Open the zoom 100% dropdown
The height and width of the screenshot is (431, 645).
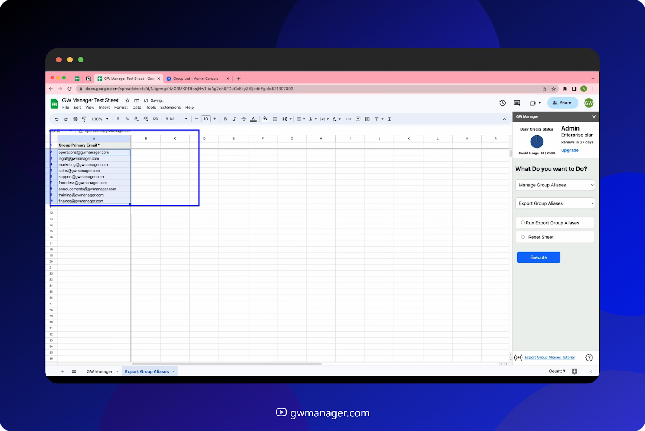[100, 119]
